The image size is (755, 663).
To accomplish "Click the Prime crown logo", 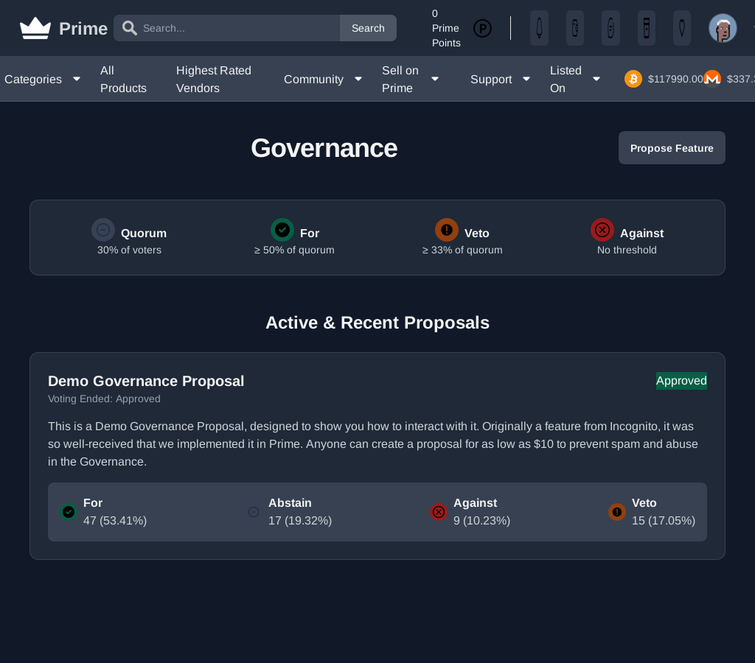I will tap(35, 28).
